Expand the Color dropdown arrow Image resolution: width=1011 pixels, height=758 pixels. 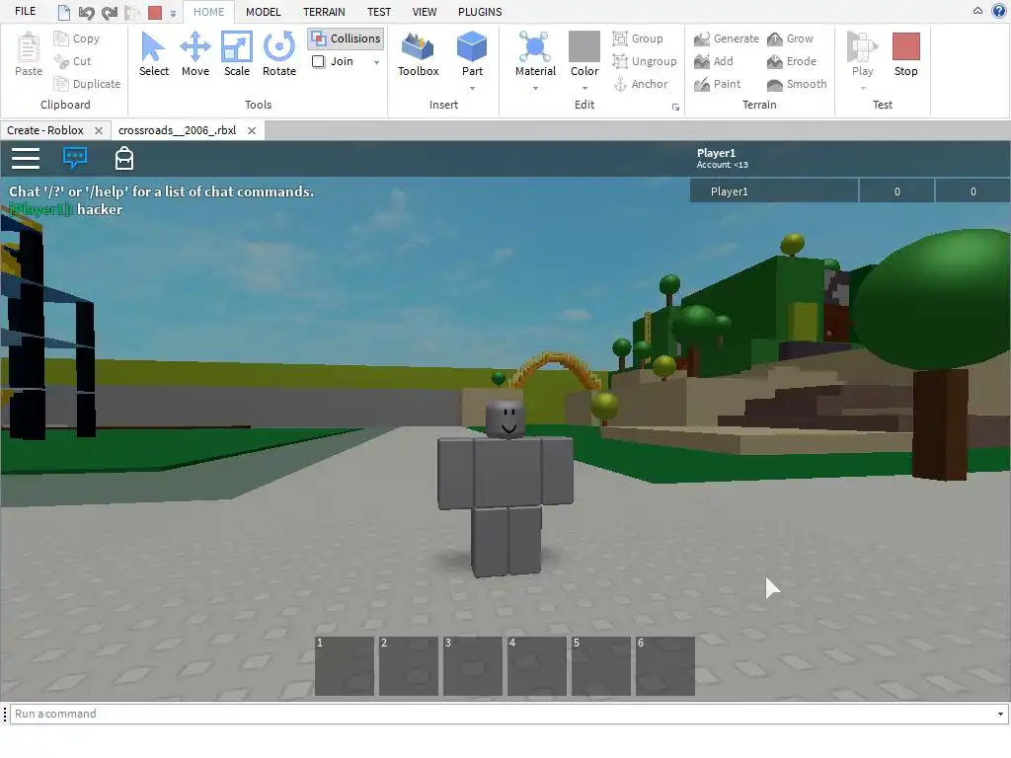(584, 88)
